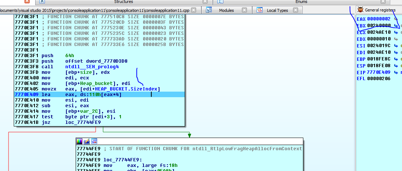Open the Modules tab

click(x=226, y=10)
